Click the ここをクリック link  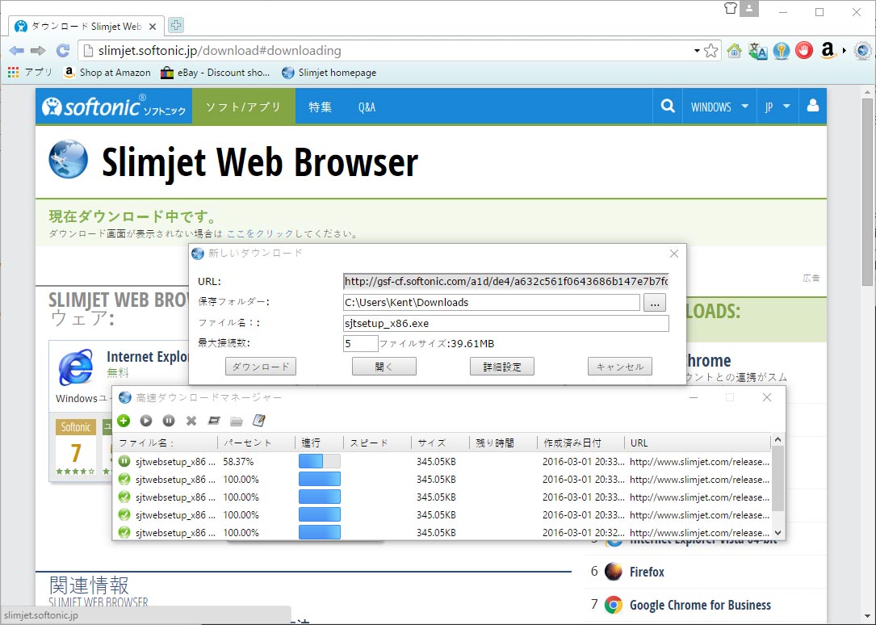point(260,233)
